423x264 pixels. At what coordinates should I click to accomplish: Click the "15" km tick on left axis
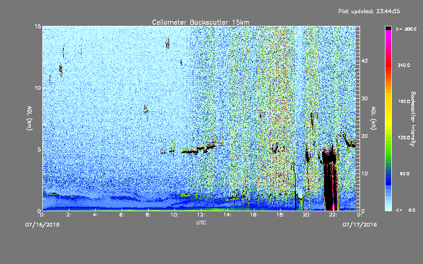(38, 26)
